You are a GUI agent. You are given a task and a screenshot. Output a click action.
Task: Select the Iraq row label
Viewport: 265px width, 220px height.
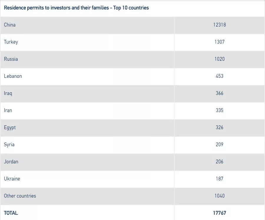tap(8, 93)
